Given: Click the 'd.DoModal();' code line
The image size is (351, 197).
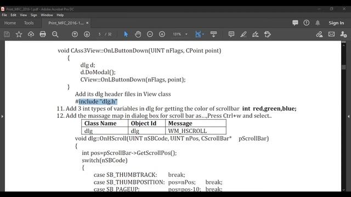Looking at the screenshot, I should point(98,72).
